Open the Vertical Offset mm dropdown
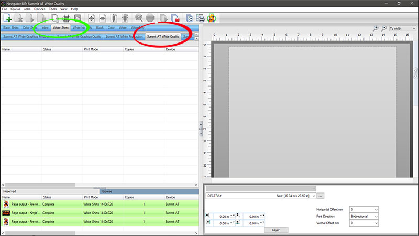 tap(364, 223)
